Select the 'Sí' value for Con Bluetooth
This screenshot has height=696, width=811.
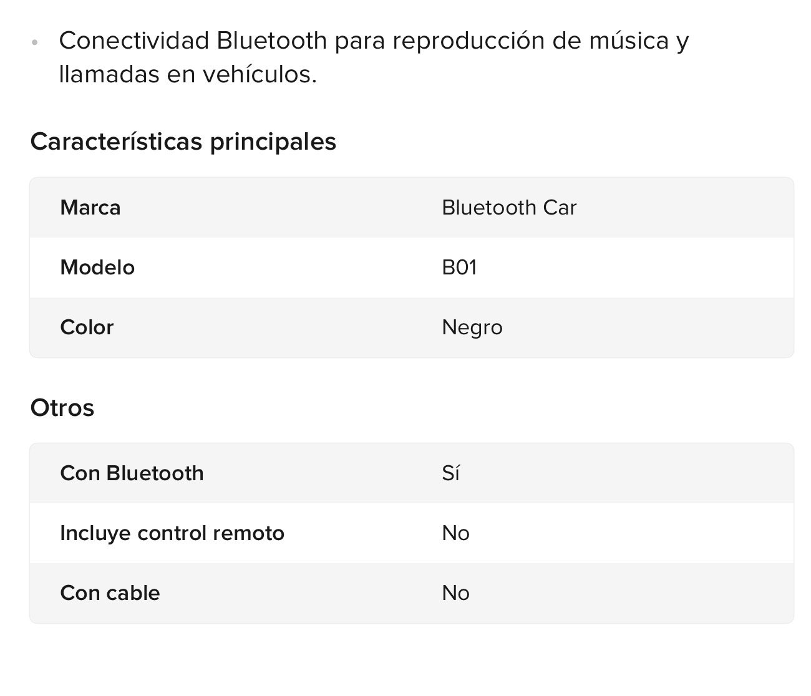point(450,473)
